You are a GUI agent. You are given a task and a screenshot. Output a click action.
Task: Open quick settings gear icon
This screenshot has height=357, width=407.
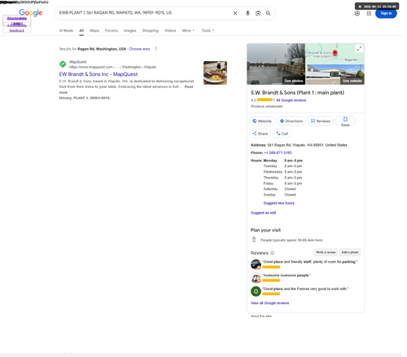[x=357, y=13]
